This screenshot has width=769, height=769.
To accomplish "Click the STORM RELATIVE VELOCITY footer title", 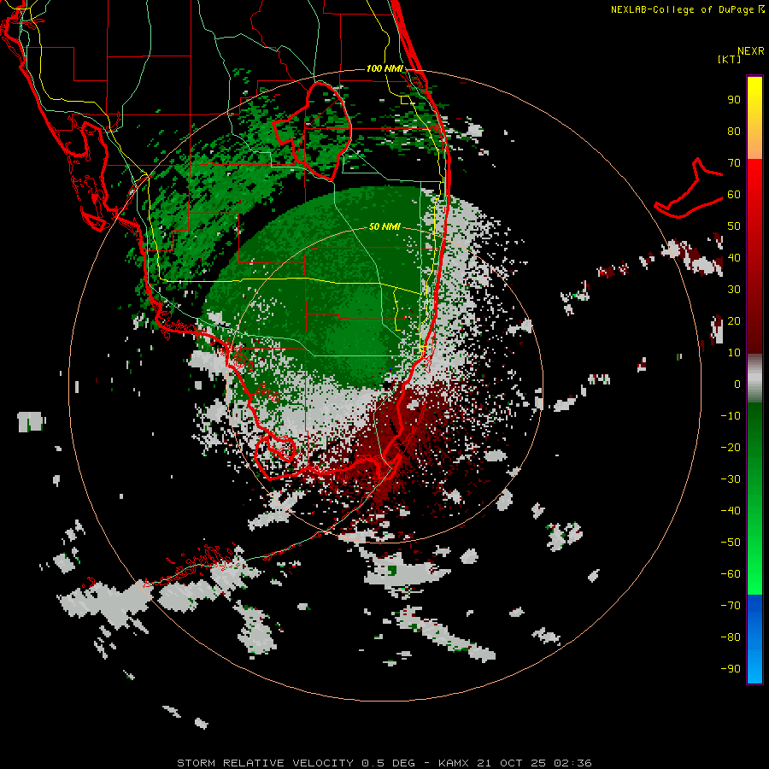I will tap(265, 763).
